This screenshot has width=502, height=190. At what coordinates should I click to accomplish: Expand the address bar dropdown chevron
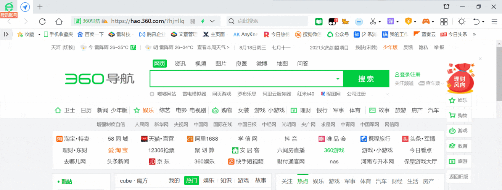[212, 21]
